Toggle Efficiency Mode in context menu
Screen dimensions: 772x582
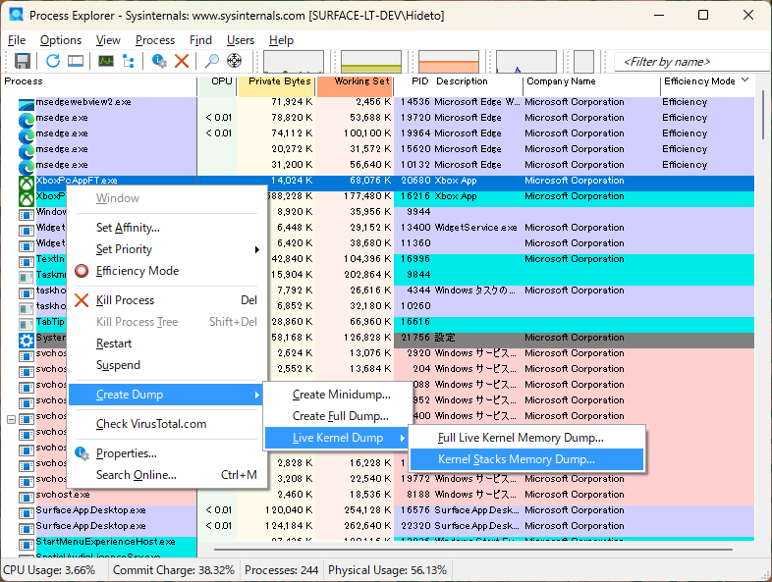pos(167,271)
